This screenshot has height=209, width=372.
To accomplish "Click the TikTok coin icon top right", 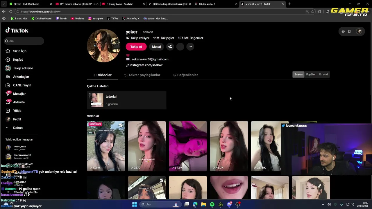I will (343, 31).
